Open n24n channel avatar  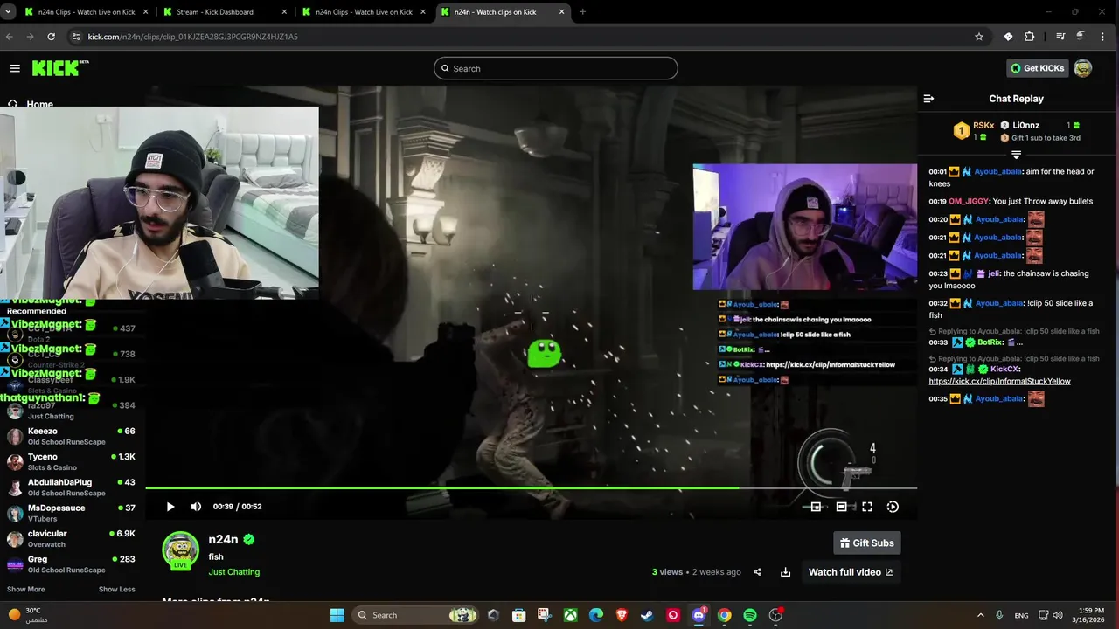point(180,550)
